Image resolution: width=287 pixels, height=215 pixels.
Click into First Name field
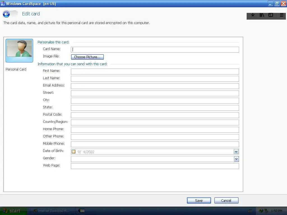[155, 71]
